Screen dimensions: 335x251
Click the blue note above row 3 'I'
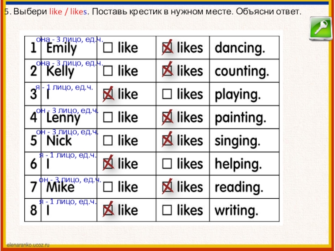pyautogui.click(x=64, y=87)
